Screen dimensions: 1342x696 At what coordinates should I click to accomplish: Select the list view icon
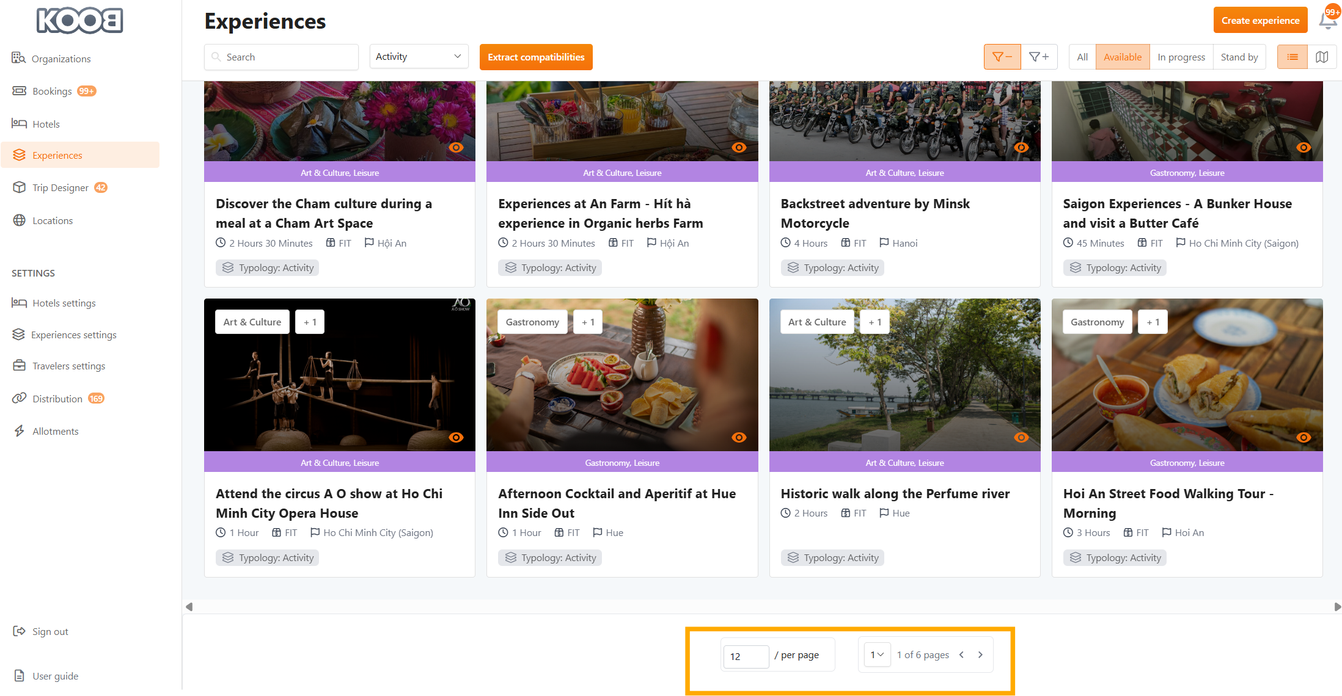pyautogui.click(x=1292, y=57)
